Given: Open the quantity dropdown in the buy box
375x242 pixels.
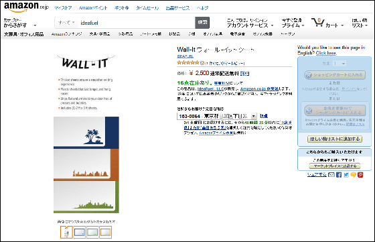Looking at the screenshot, I should [340, 64].
